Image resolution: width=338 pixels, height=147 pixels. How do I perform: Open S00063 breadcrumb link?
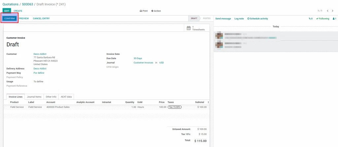27,4
